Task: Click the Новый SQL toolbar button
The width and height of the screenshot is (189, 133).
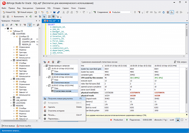Action: pyautogui.click(x=9, y=12)
